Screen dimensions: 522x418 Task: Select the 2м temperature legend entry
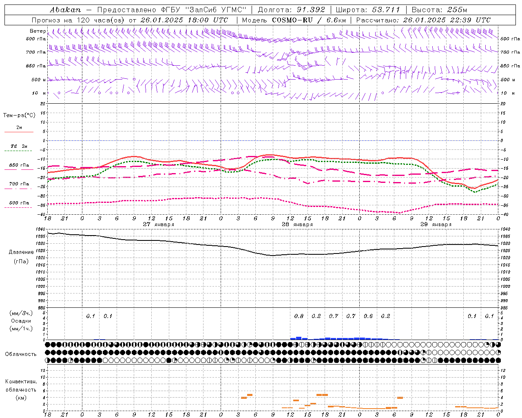(x=19, y=127)
